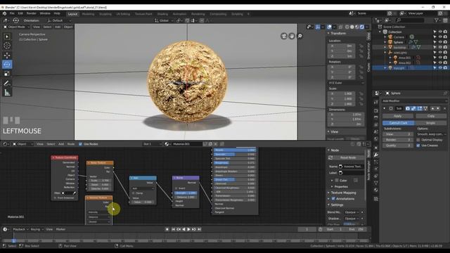This screenshot has height=253, width=450.
Task: Open the File menu
Action: 12,13
